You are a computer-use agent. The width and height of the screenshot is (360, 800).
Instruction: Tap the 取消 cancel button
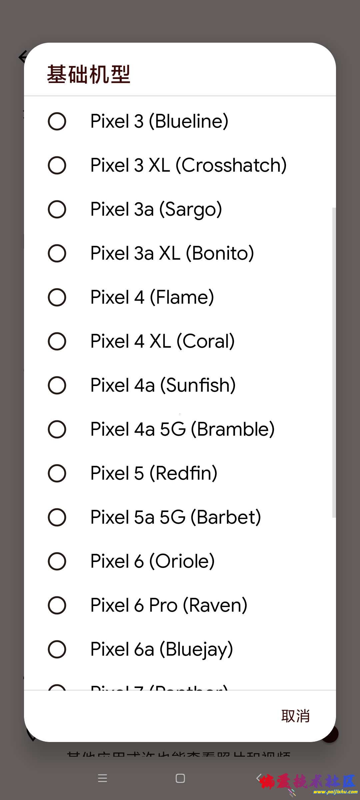tap(295, 716)
